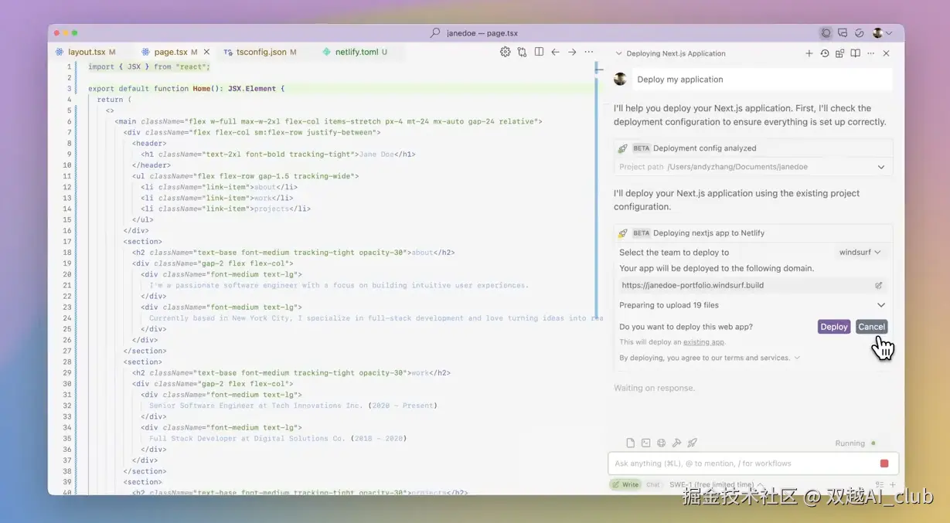Image resolution: width=950 pixels, height=523 pixels.
Task: Click the BETA badge on Deployment config analyzed
Action: (642, 148)
